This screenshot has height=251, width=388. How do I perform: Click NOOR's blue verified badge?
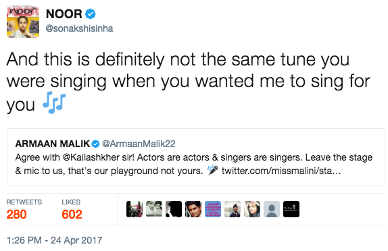(x=91, y=14)
